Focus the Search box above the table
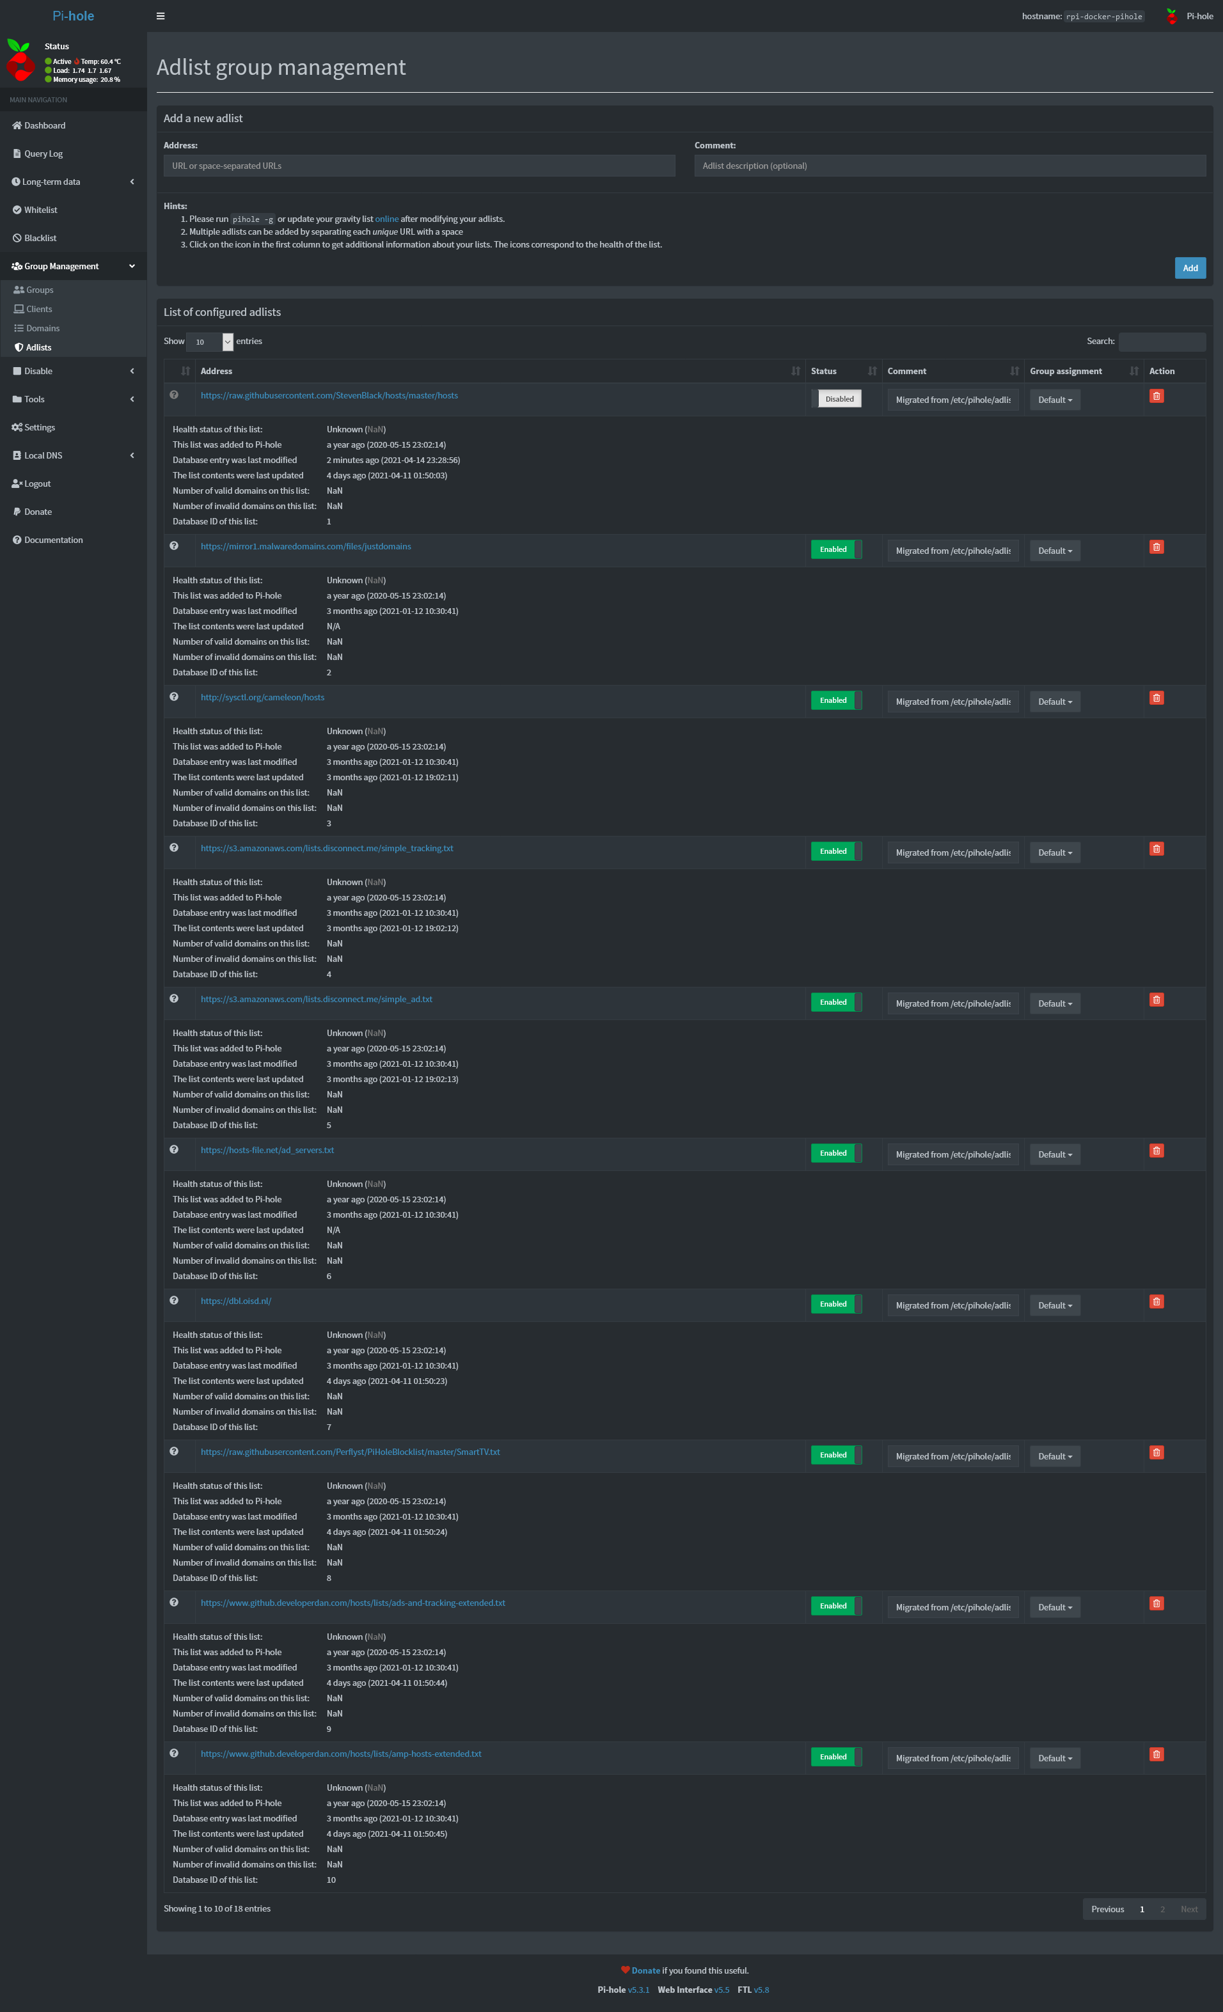 point(1162,342)
